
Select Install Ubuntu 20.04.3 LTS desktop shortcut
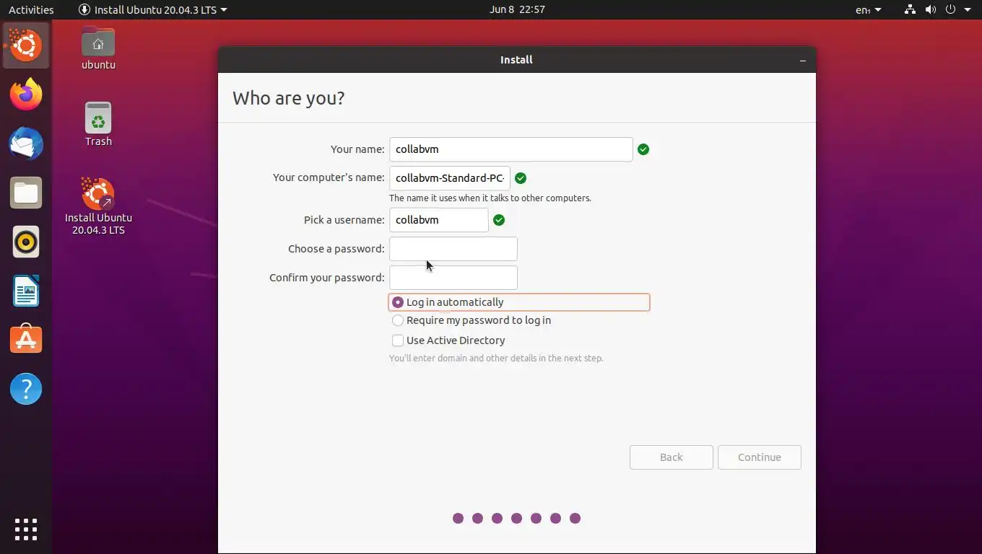(98, 206)
